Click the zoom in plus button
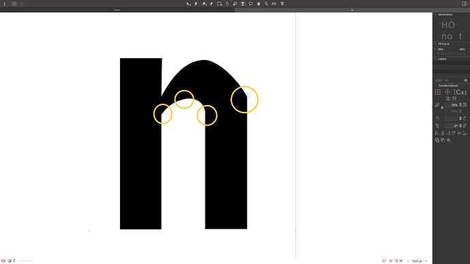Viewport: 470px width, 264px height. [x=426, y=261]
